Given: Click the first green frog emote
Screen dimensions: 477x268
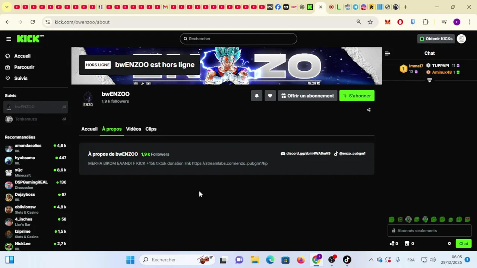Looking at the screenshot, I should coord(392,220).
